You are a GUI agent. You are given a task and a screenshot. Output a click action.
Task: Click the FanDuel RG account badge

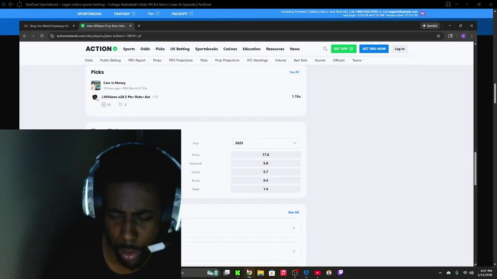click(423, 14)
